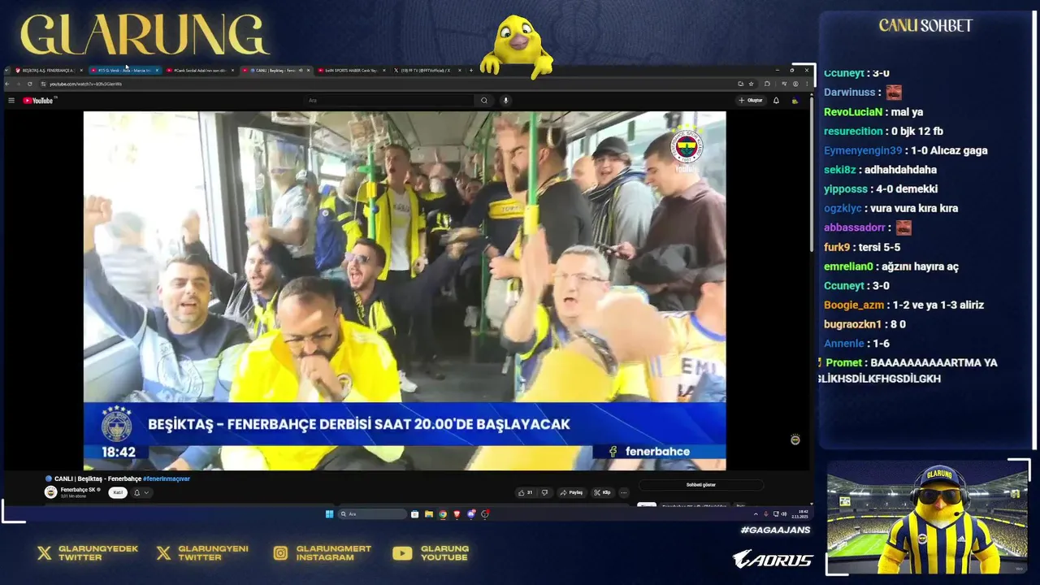Open the #fenerinmaçıvar hashtag link
1040x585 pixels.
166,479
